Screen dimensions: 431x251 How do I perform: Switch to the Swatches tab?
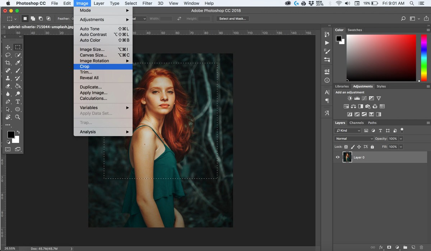[354, 30]
